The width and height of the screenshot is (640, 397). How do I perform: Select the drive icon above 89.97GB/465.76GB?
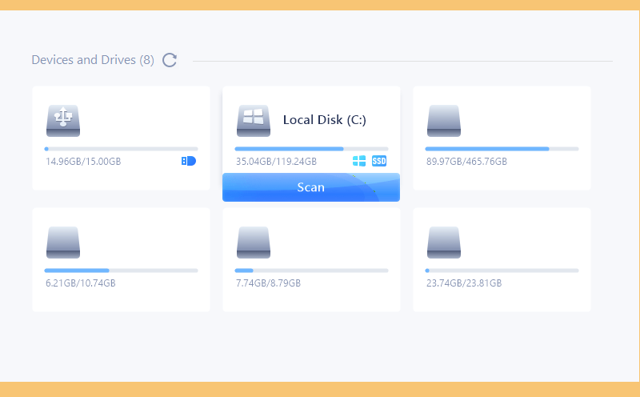point(444,121)
